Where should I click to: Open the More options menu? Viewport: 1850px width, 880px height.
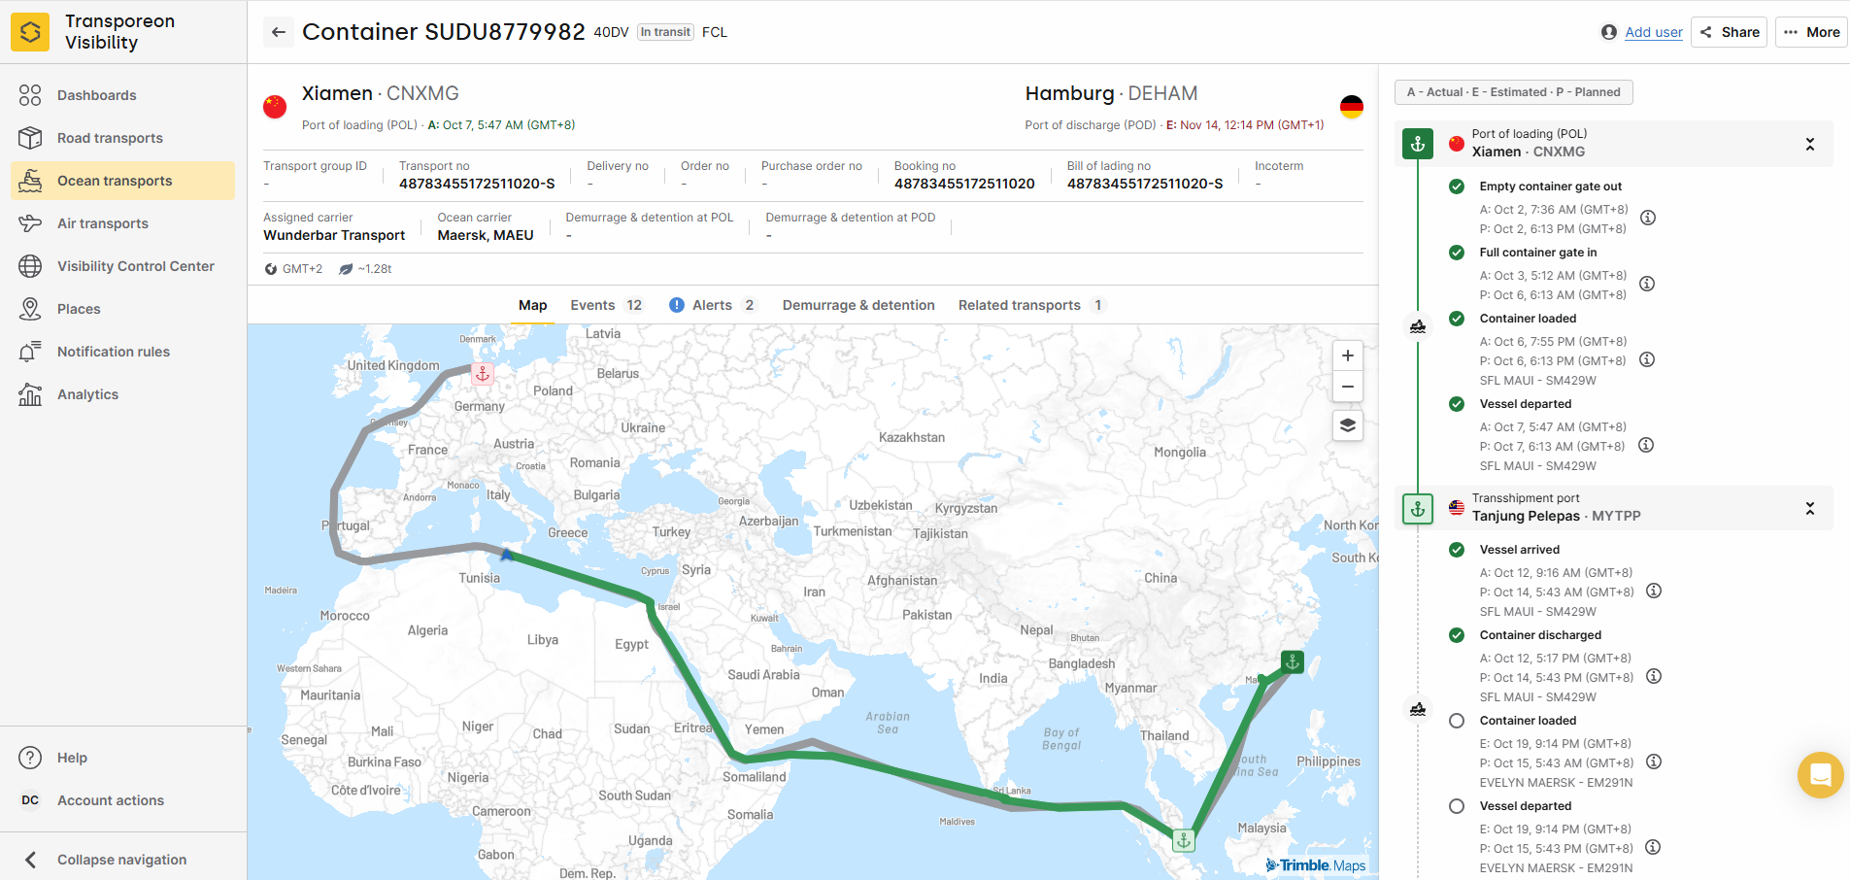pos(1811,32)
